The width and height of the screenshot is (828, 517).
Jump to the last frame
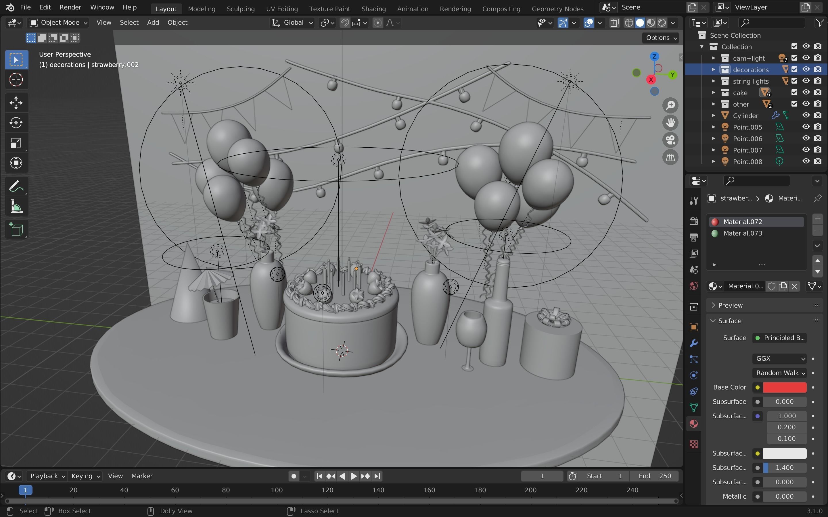[x=377, y=476]
